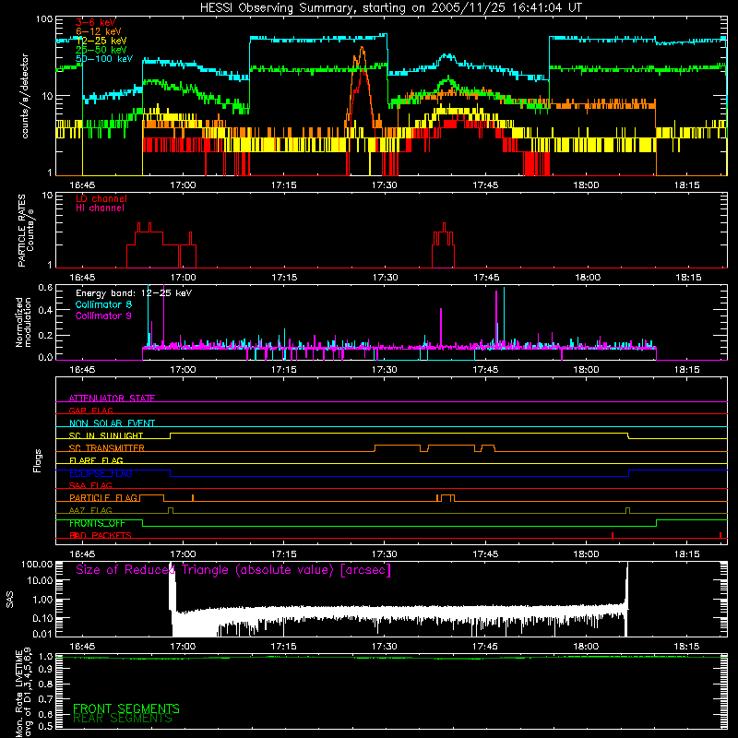Click the SC TRANSMITTER flag label

click(x=107, y=448)
